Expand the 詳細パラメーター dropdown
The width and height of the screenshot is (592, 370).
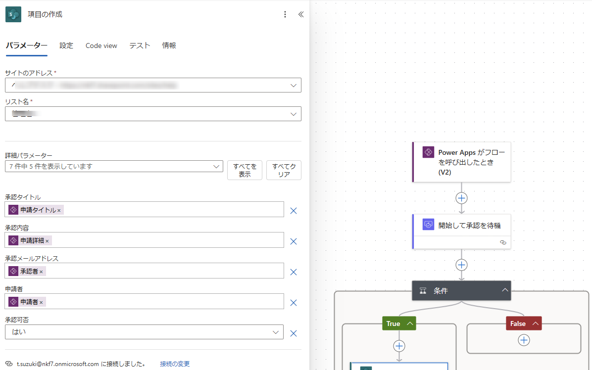coord(216,167)
